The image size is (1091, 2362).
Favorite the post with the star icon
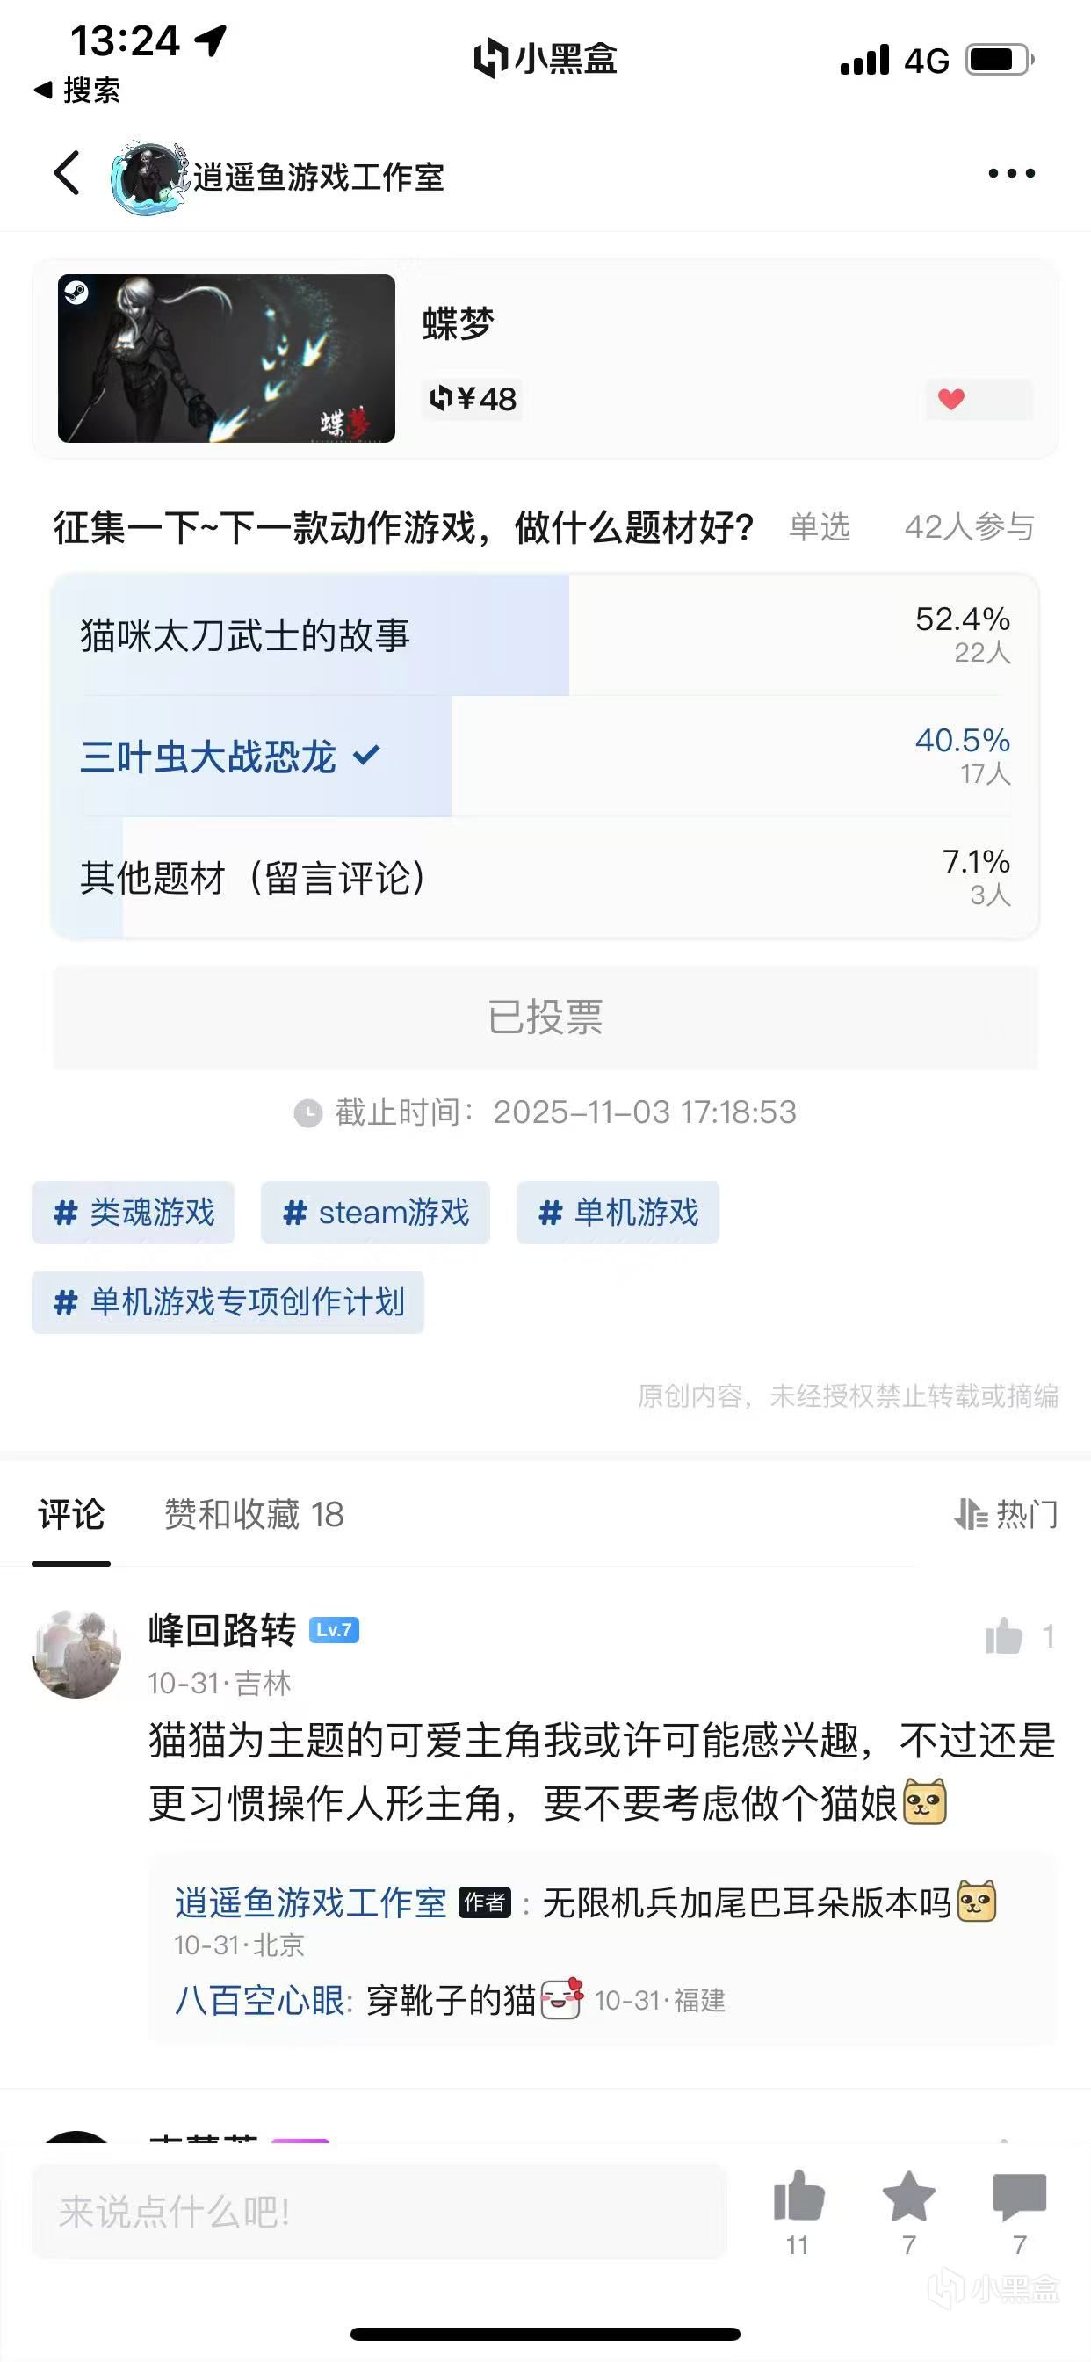908,2199
